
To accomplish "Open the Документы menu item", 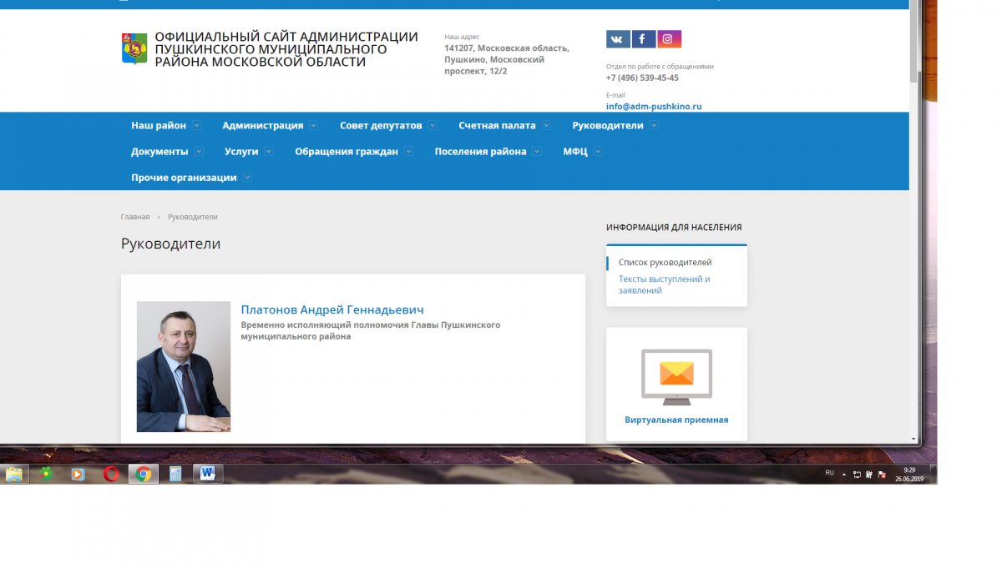I will (x=159, y=152).
